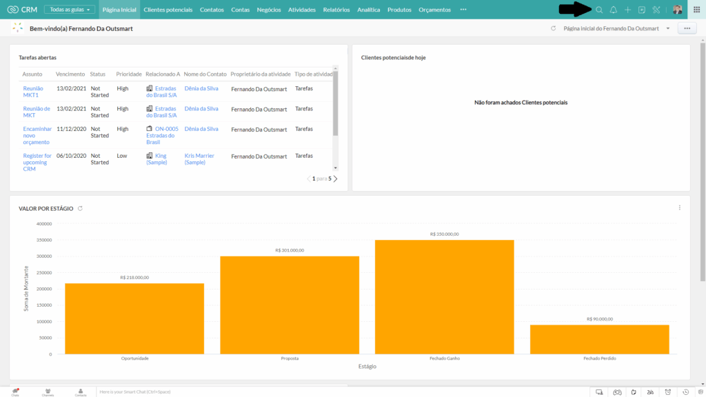
Task: Refresh the home page view
Action: 553,28
